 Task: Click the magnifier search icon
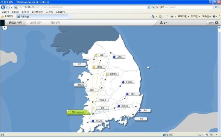pos(216,7)
